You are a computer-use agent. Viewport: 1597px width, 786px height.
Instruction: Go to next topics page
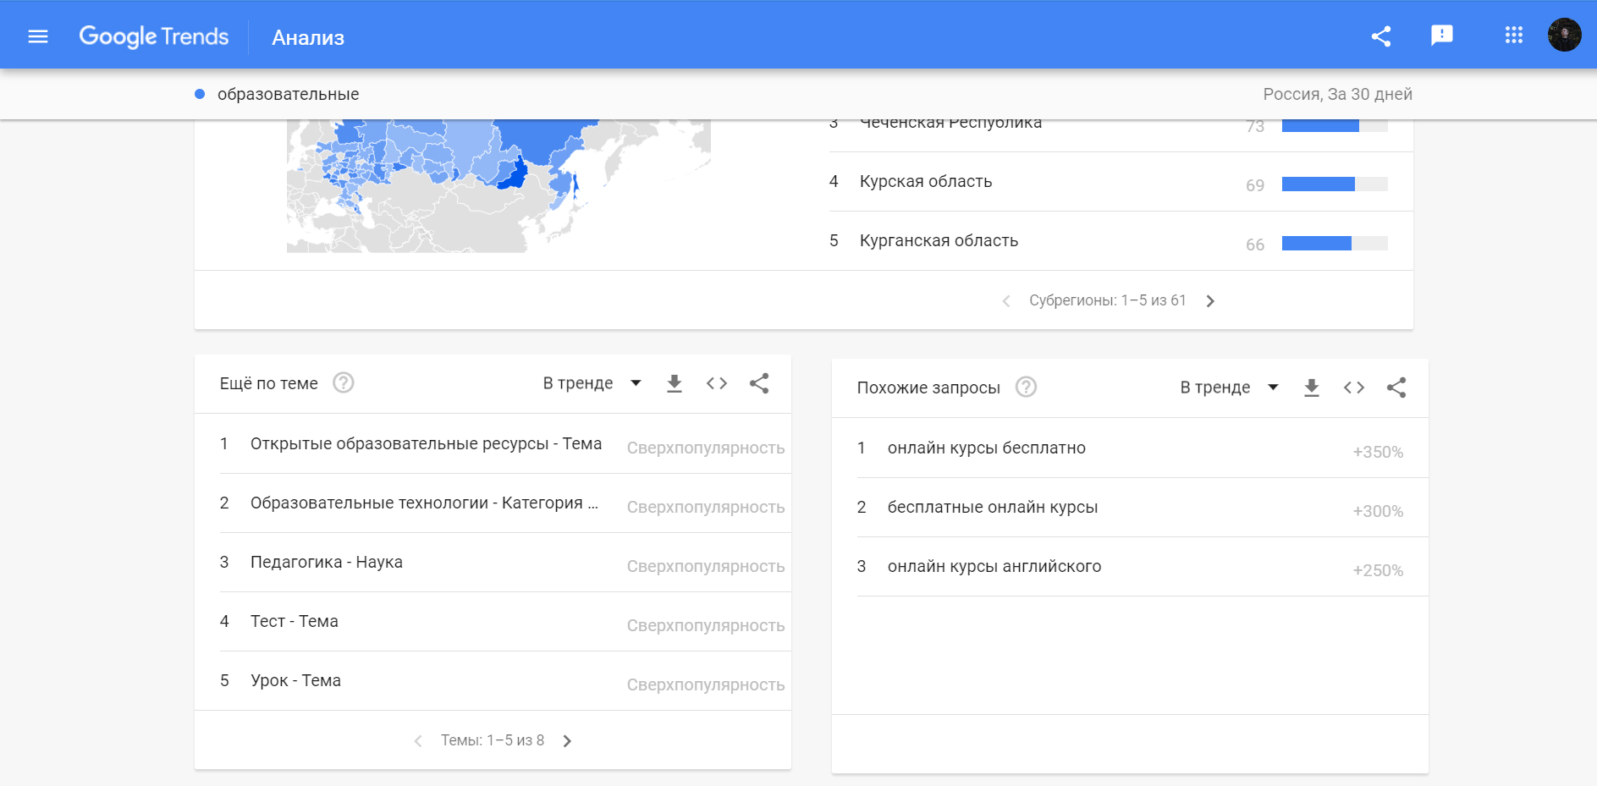(x=567, y=741)
